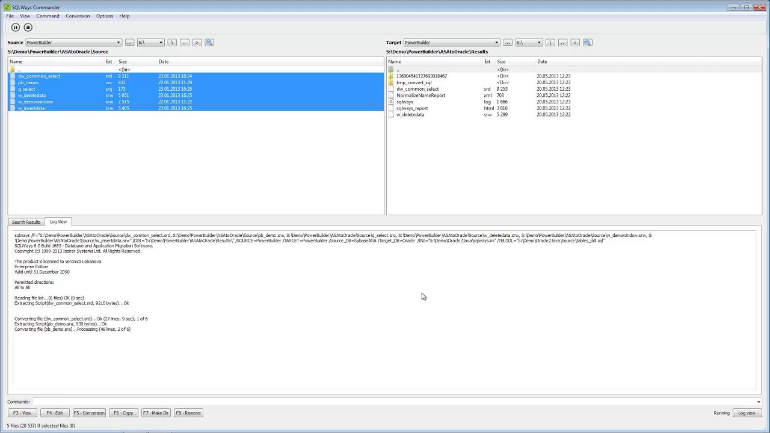Go up a level with Source '..' button
This screenshot has width=770, height=433.
point(184,43)
